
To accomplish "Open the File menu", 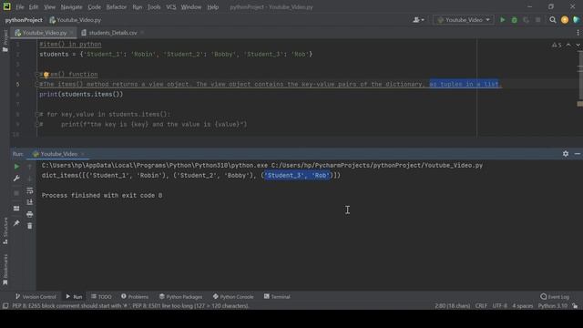I will (x=20, y=7).
